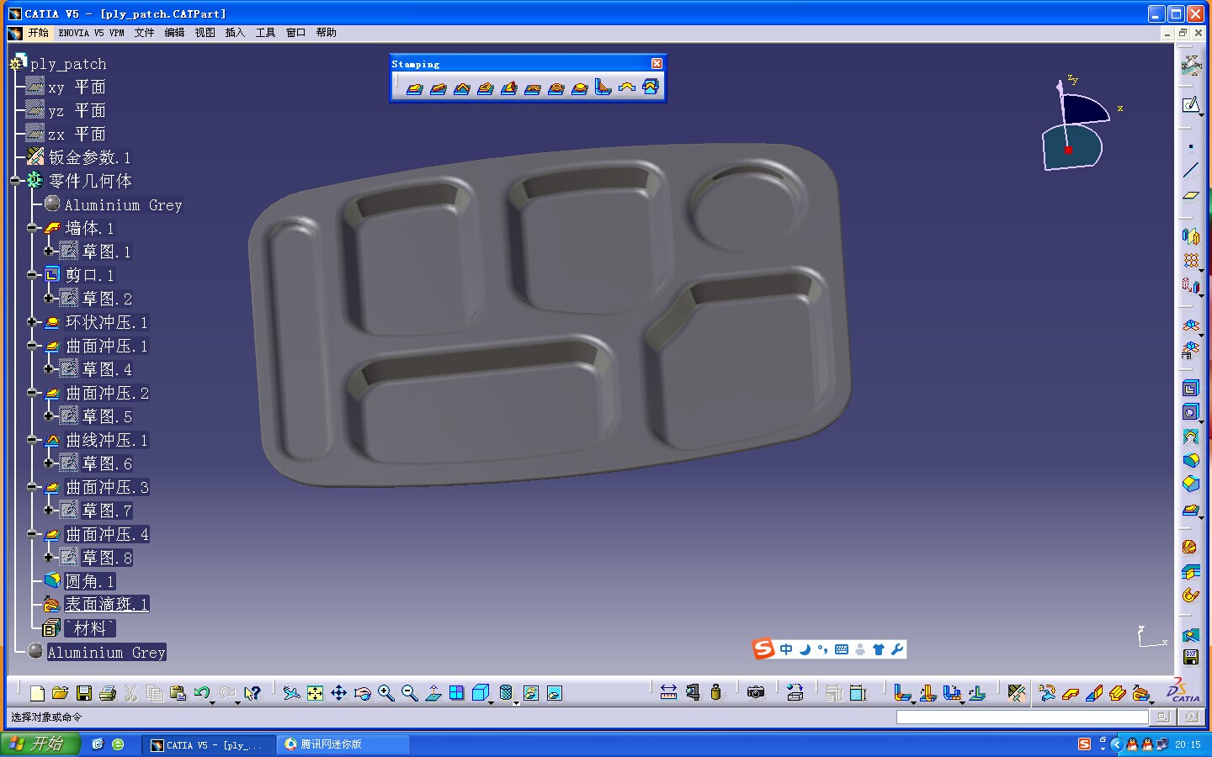
Task: Select the xy 平面 tree item
Action: [x=76, y=87]
